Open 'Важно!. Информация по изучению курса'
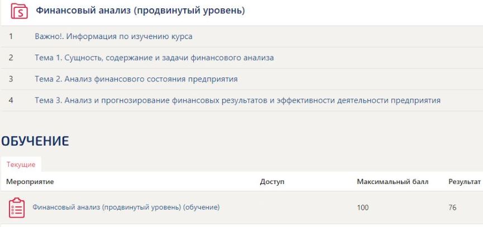Viewport: 483px width, 227px height. point(113,36)
